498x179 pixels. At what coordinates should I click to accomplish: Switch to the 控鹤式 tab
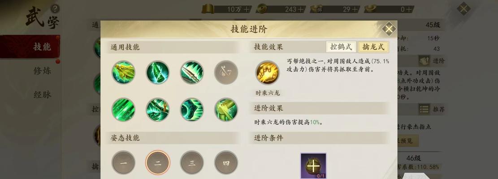(341, 47)
